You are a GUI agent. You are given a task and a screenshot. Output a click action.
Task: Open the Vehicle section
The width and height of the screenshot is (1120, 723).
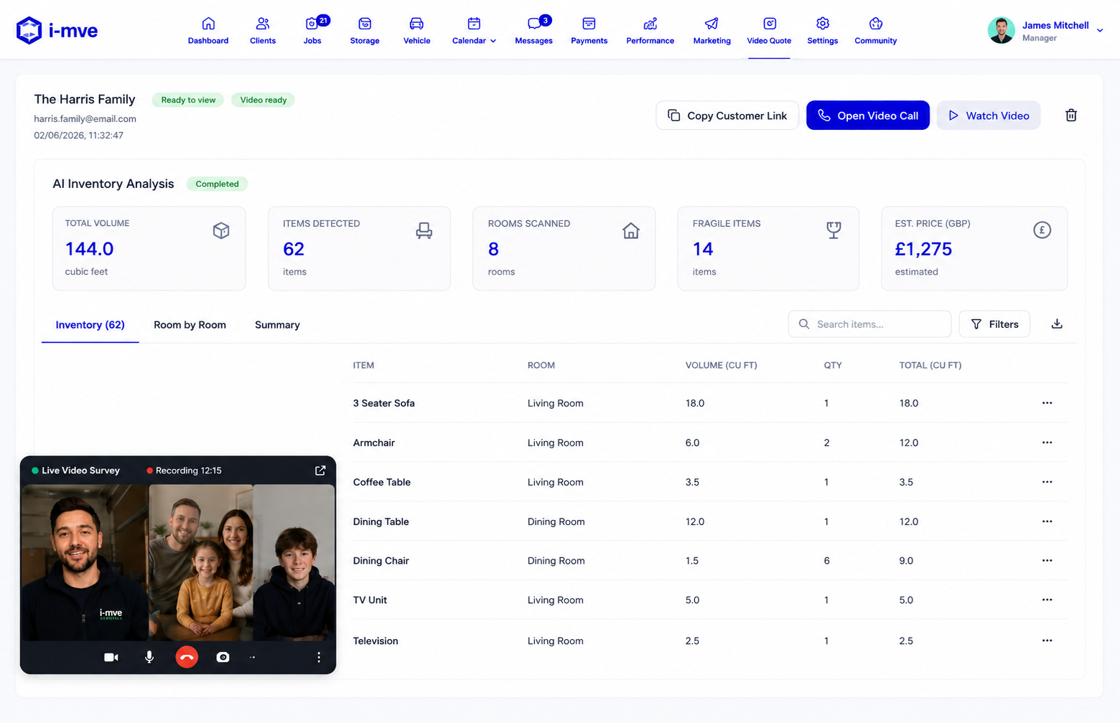coord(416,31)
